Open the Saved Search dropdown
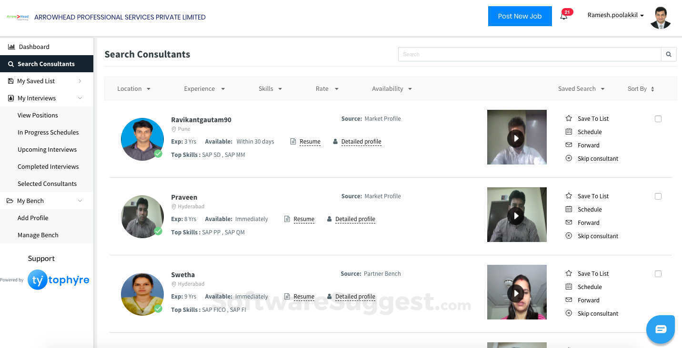The height and width of the screenshot is (348, 682). point(582,89)
